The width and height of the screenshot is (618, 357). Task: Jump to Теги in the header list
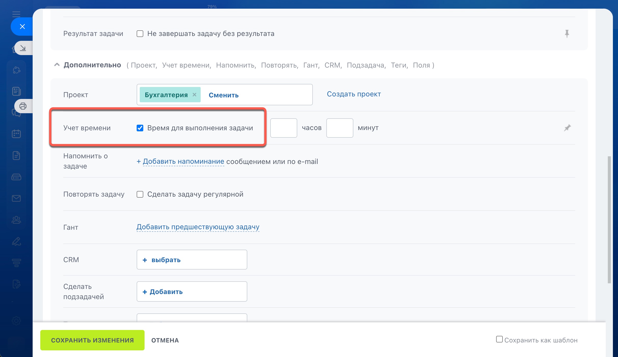point(400,65)
